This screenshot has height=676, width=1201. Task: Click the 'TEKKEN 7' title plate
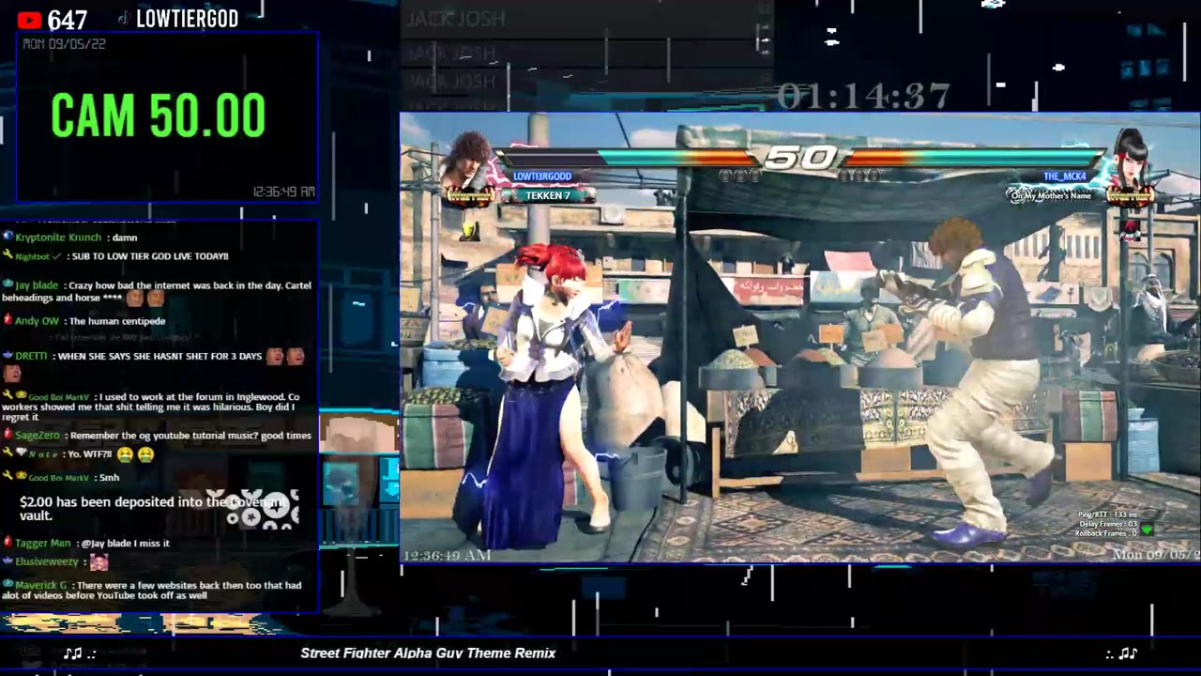548,195
